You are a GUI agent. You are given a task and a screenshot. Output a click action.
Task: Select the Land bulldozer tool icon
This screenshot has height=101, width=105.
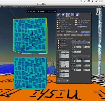(77, 15)
